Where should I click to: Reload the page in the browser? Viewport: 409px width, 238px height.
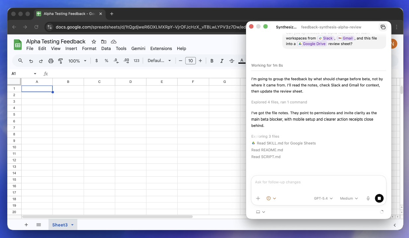pos(36,27)
